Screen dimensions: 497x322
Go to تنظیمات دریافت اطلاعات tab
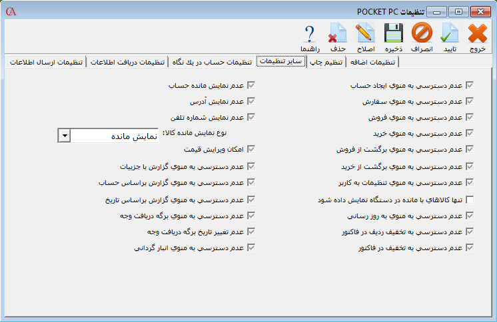pos(127,63)
